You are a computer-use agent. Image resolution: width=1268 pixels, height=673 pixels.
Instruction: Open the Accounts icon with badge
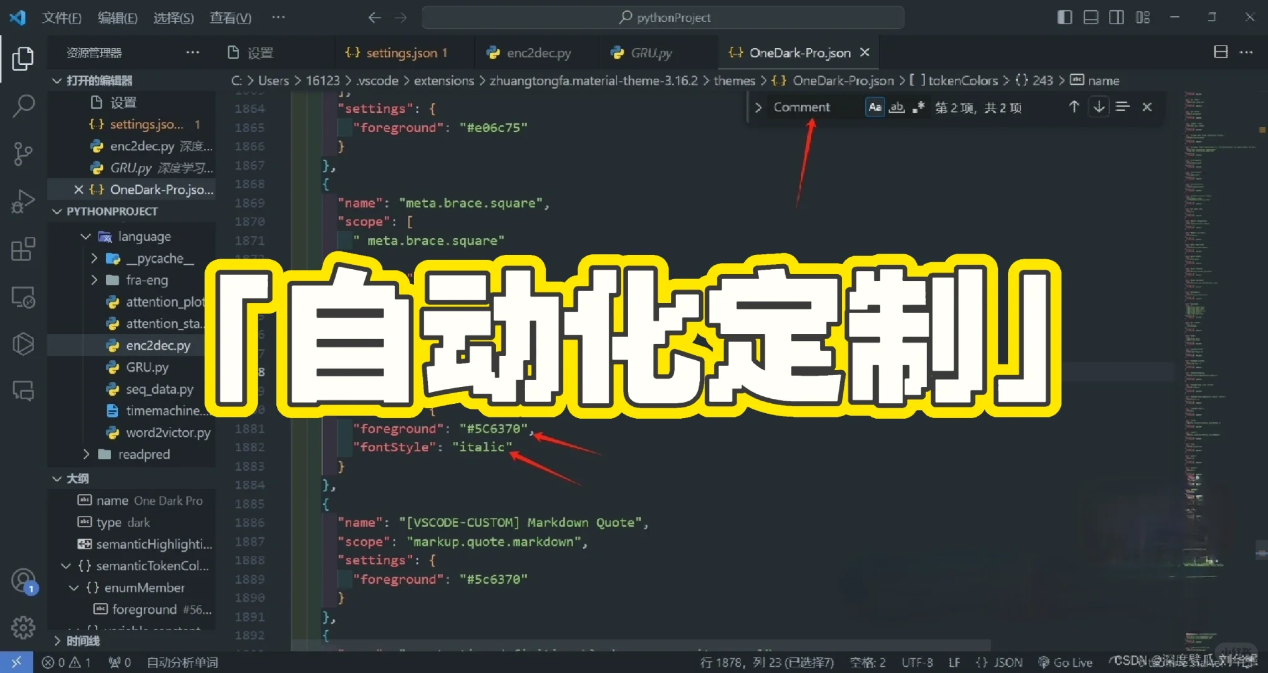click(23, 581)
